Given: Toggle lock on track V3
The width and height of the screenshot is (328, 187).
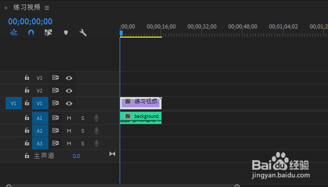Looking at the screenshot, I should (x=27, y=77).
